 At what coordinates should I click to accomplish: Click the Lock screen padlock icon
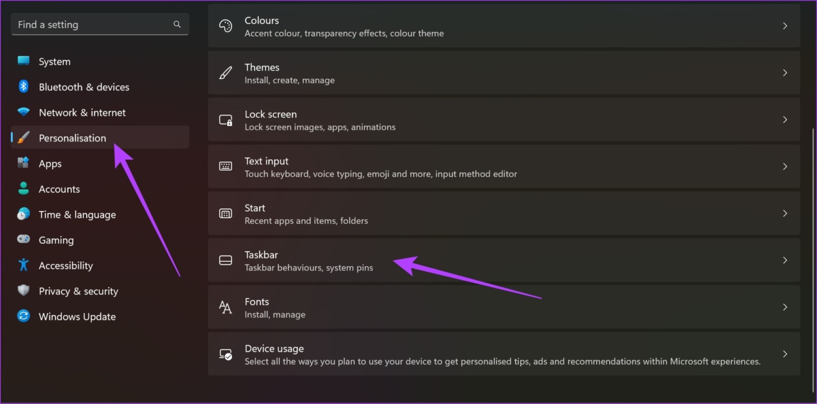click(226, 120)
